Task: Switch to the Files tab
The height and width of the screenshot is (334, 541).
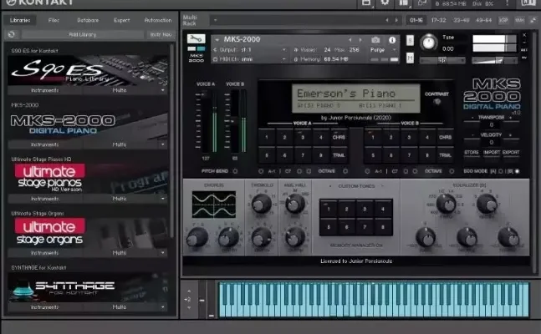Action: 54,19
